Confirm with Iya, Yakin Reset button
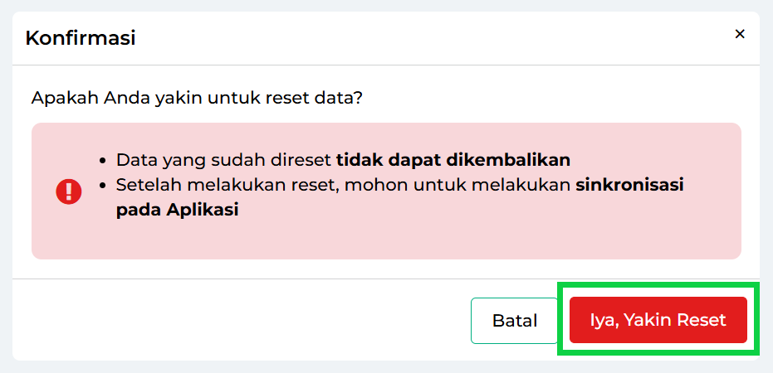The width and height of the screenshot is (773, 373). [658, 320]
